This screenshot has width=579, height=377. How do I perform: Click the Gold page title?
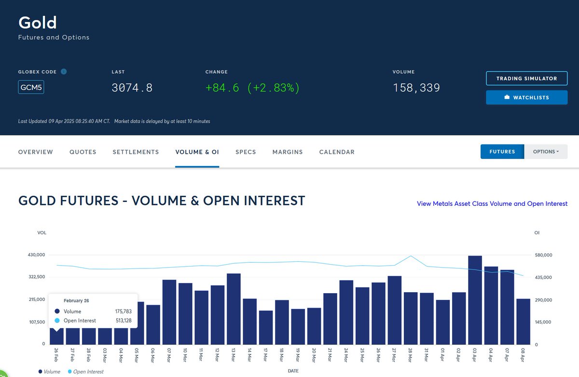coord(38,22)
